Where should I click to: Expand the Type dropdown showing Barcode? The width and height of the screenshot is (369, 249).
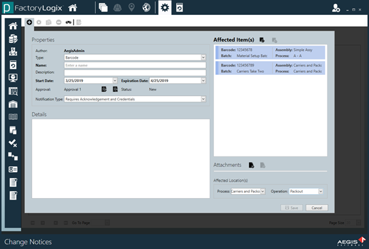point(203,57)
